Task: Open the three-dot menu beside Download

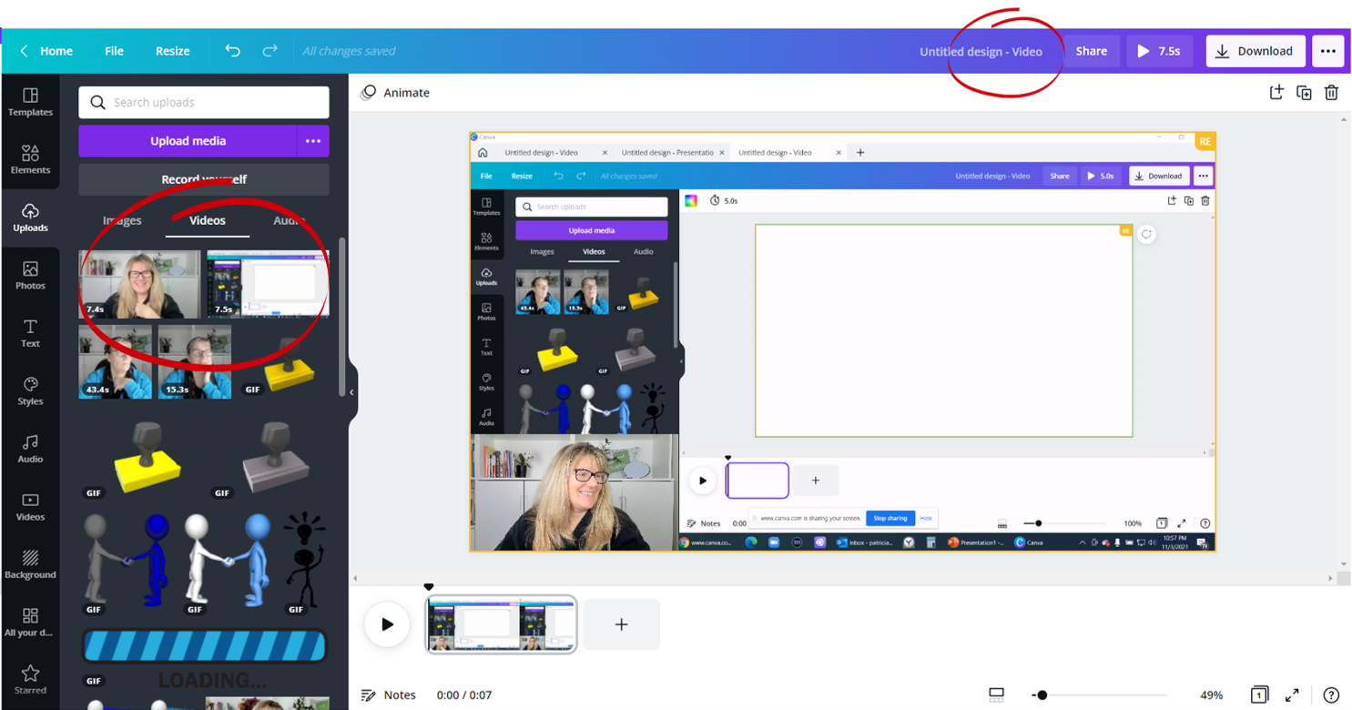Action: coord(1328,51)
